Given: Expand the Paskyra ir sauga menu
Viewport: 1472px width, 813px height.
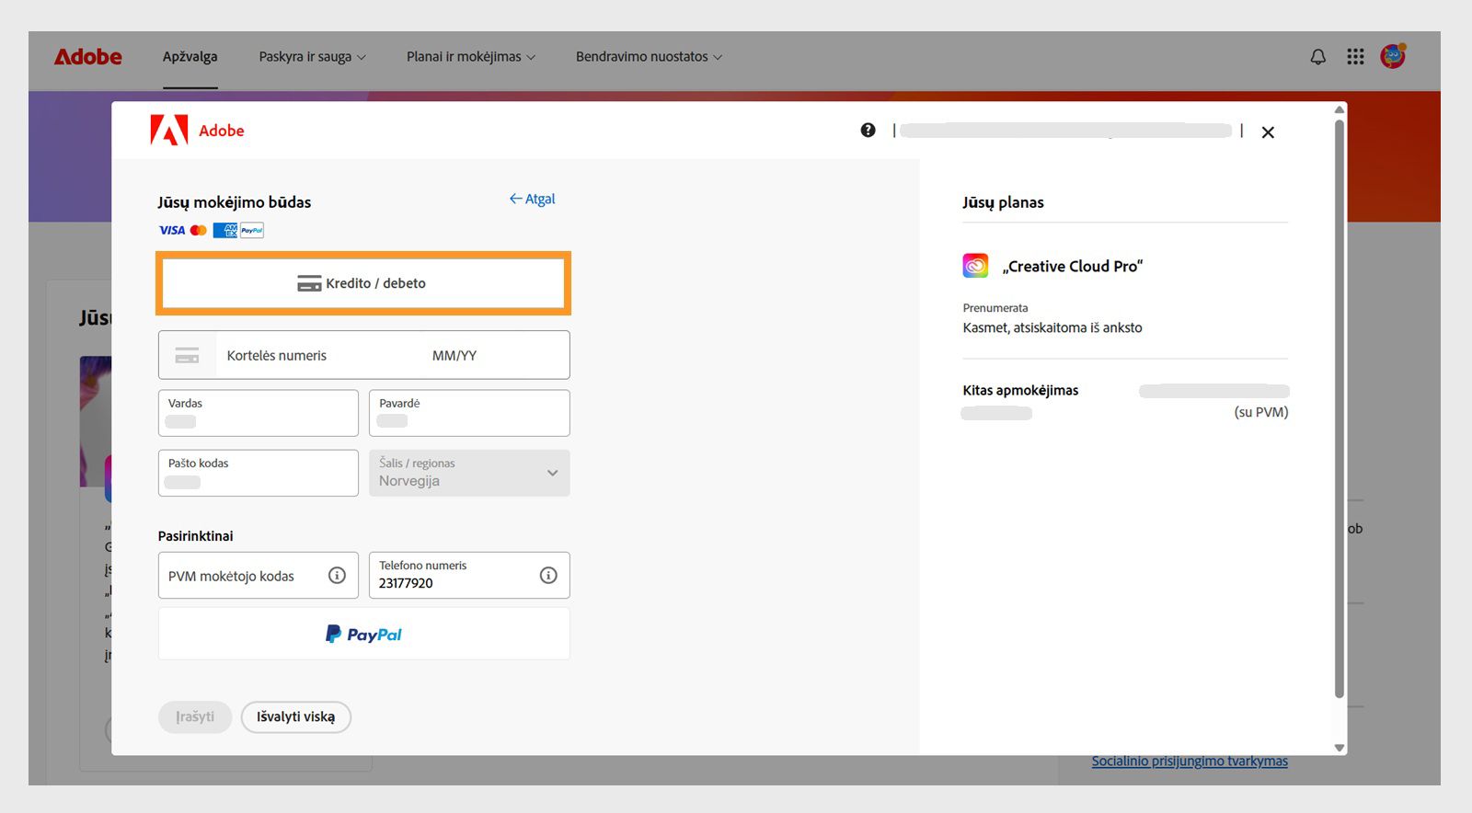Looking at the screenshot, I should (x=312, y=57).
